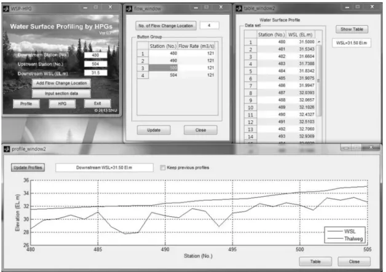The width and height of the screenshot is (386, 272).
Task: Select WSL value 32.9369 cell
Action: [x=301, y=136]
